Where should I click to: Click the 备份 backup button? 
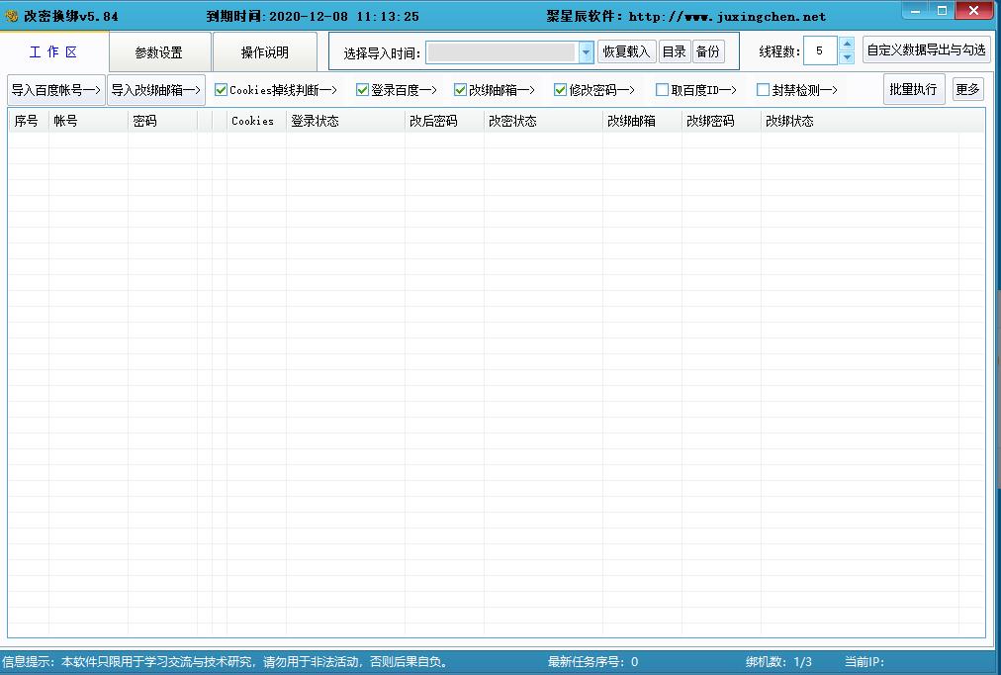coord(709,51)
